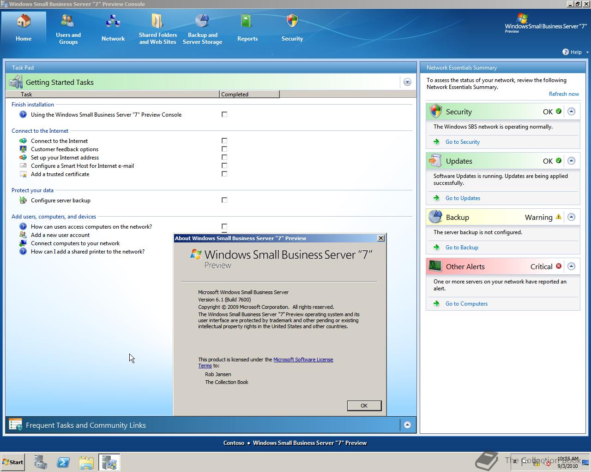Follow the Go to Computers link

pos(466,304)
